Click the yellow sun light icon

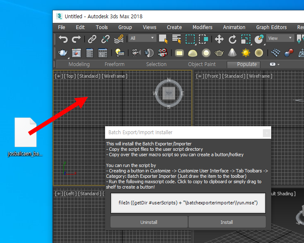tap(245, 53)
